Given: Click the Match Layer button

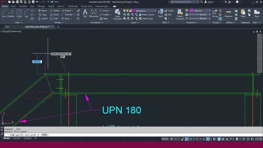Looking at the screenshot, I should click(x=146, y=18).
